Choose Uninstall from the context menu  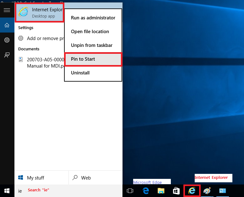(x=80, y=73)
